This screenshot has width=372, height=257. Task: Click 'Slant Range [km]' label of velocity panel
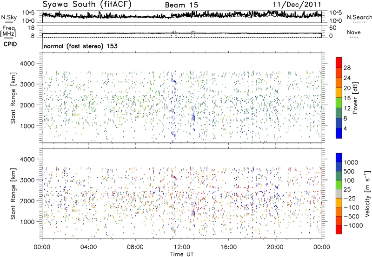13,193
